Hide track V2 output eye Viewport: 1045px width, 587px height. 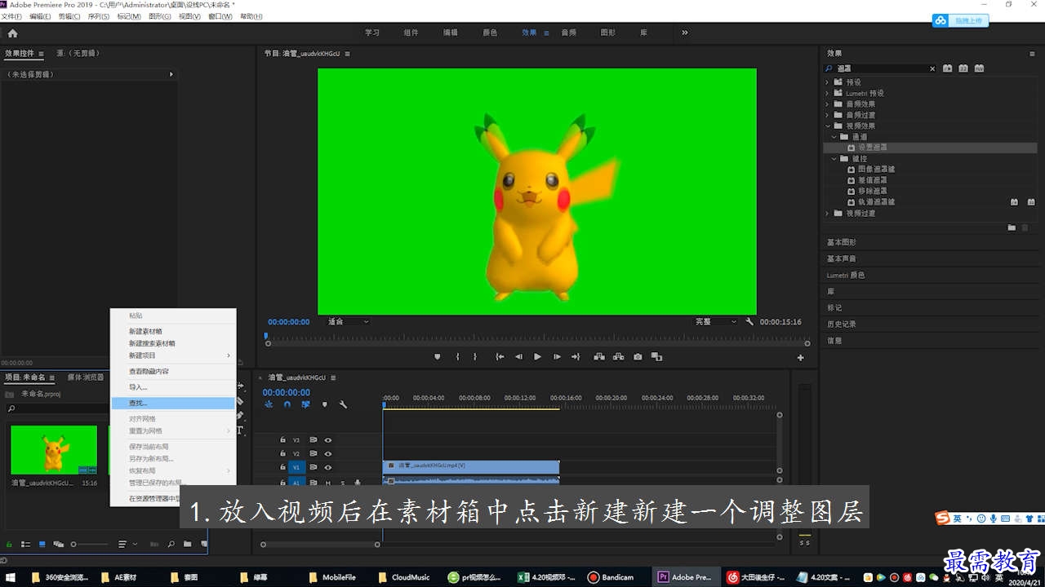(x=327, y=453)
